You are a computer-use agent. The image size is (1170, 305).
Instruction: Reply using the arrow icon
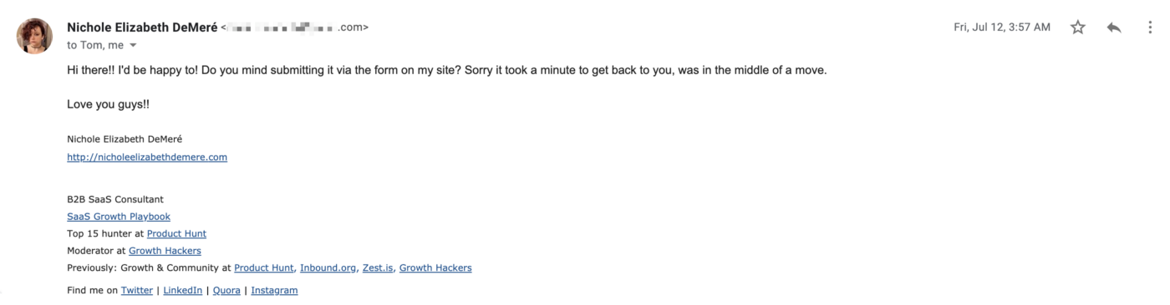[1113, 27]
